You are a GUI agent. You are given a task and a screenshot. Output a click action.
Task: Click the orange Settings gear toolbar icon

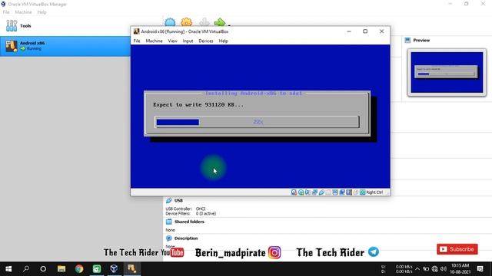(186, 22)
